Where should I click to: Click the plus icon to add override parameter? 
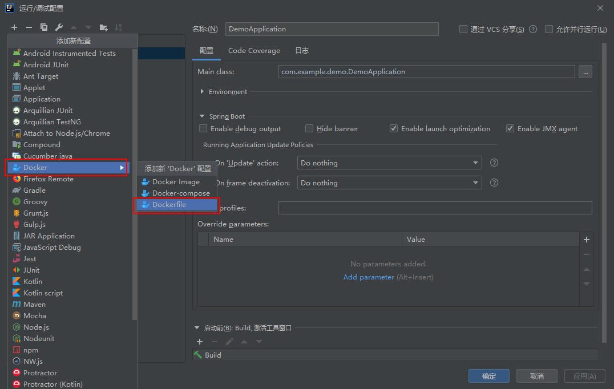[586, 240]
